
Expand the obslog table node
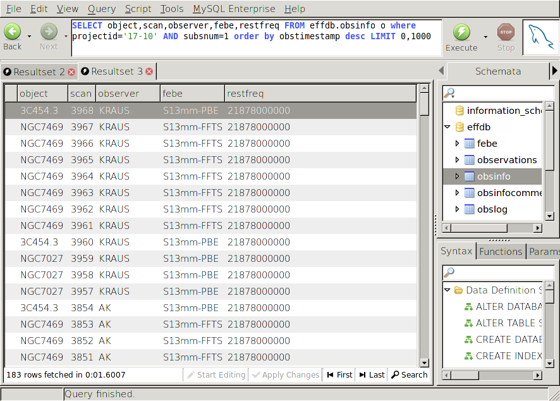pos(457,209)
